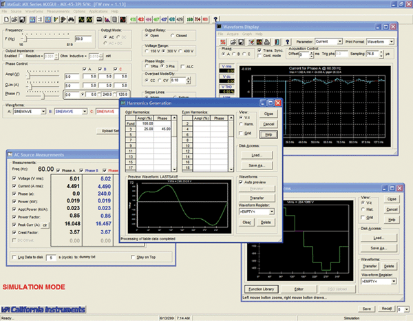This screenshot has height=321, width=413.
Task: Open Waveform Register dropdown in Harmonics Generation
Action: pyautogui.click(x=272, y=211)
